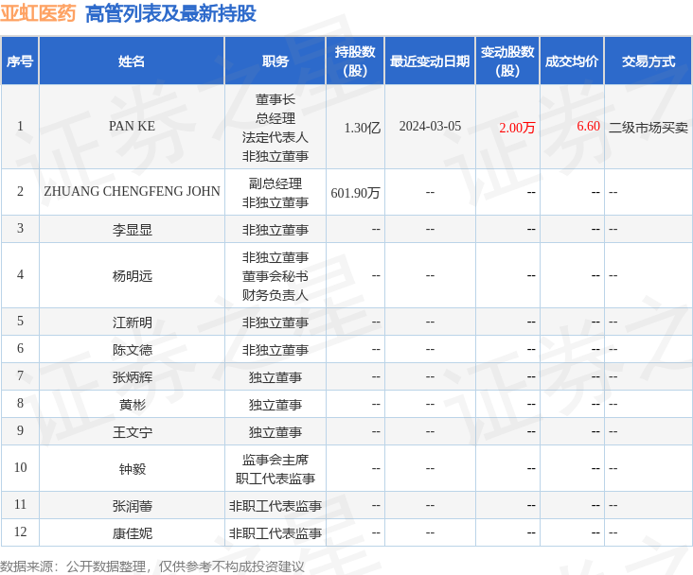Select the name 黄彬
The height and width of the screenshot is (575, 693).
pos(132,405)
